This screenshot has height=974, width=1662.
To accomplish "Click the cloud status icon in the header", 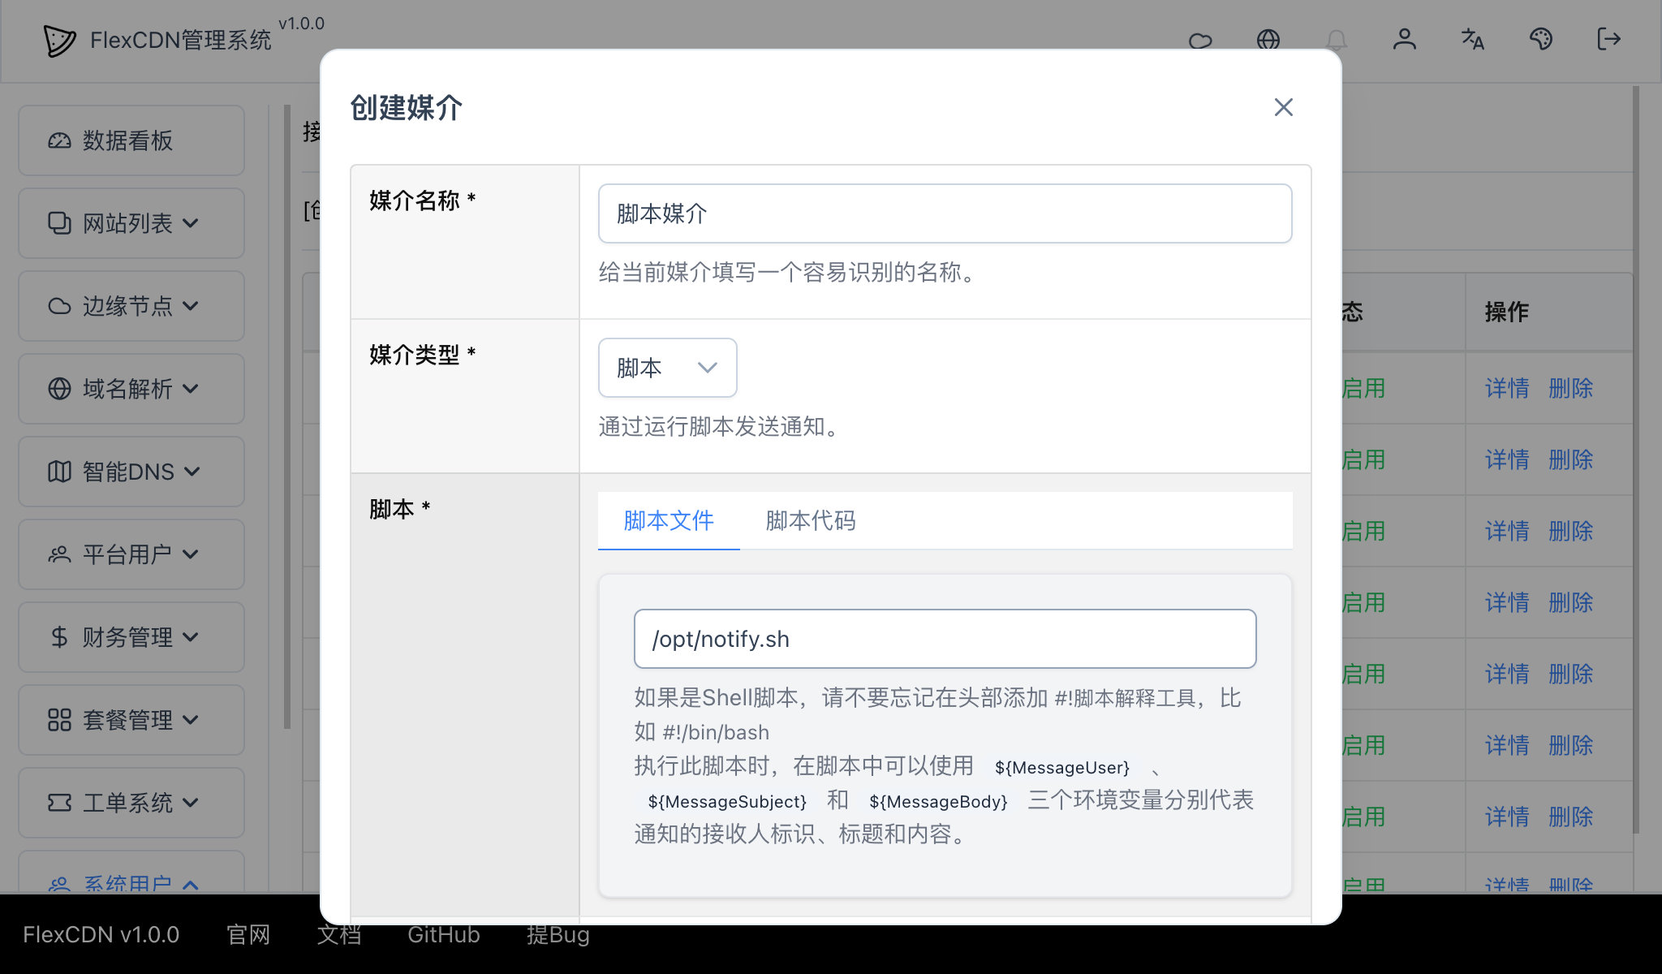I will [1200, 39].
